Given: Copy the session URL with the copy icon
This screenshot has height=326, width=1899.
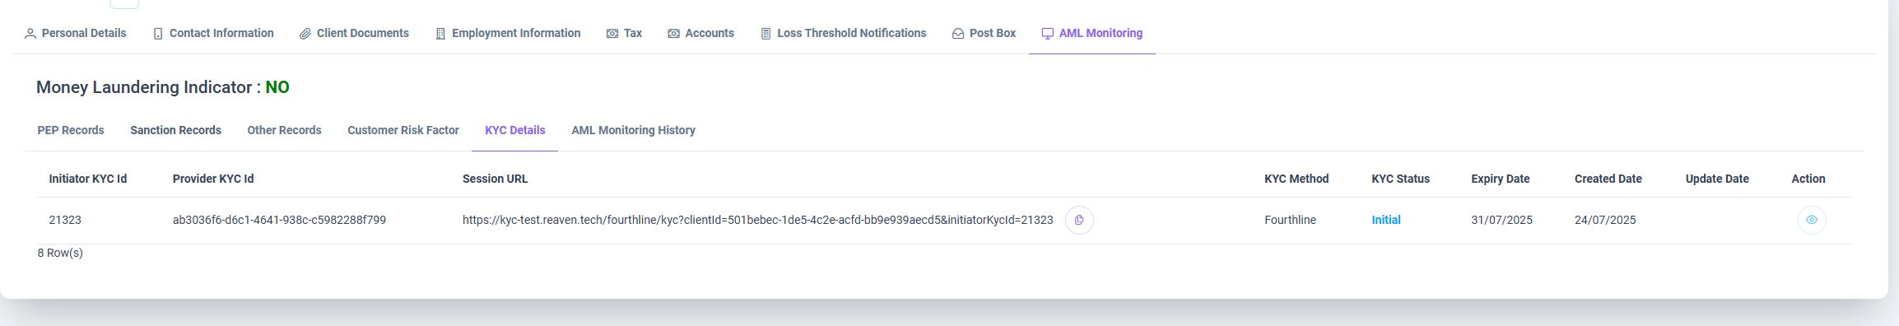Looking at the screenshot, I should [x=1079, y=220].
